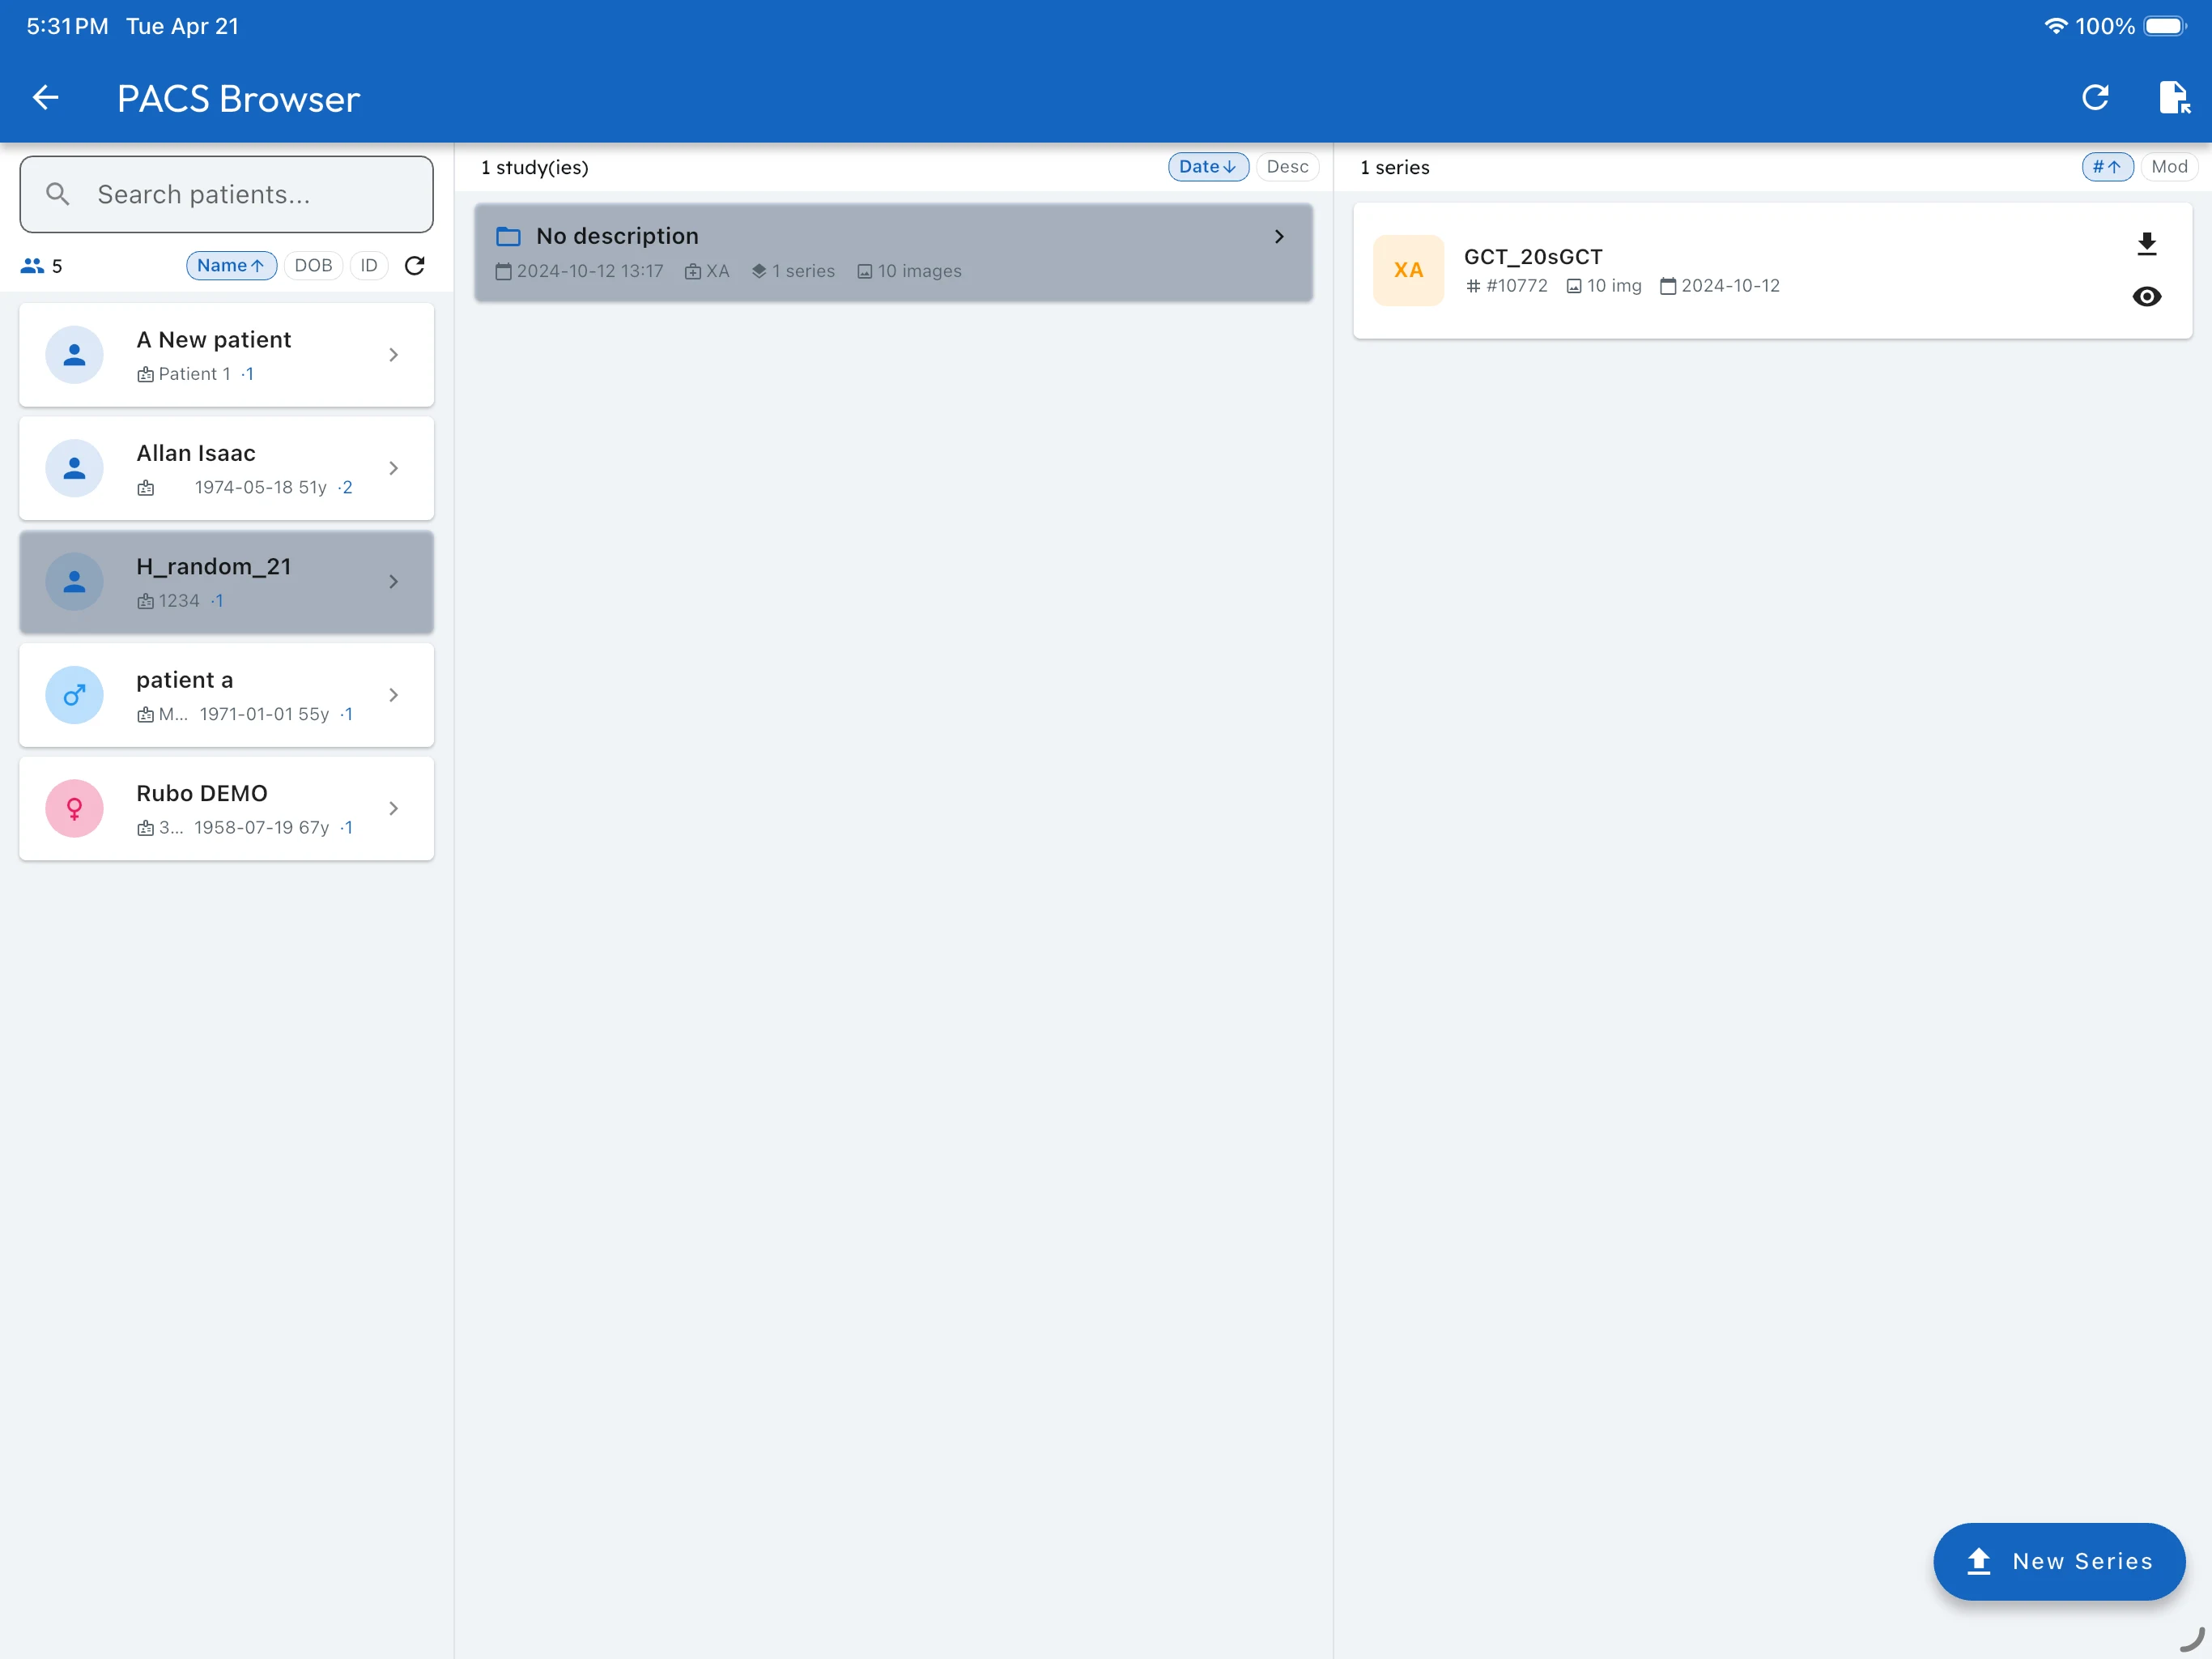Click the 1 series count label
Viewport: 2212px width, 1659px height.
point(1395,167)
